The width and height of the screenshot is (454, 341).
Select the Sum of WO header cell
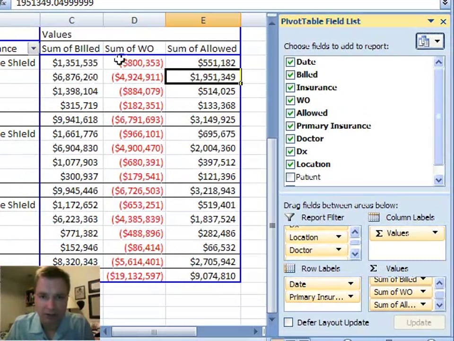click(134, 48)
